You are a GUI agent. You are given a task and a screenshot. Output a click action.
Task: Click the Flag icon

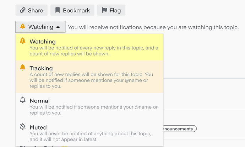(x=104, y=10)
